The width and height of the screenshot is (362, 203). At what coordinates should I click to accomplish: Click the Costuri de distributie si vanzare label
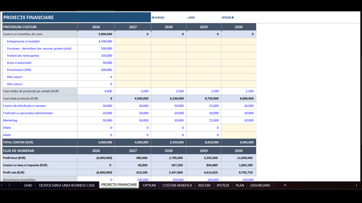[24, 106]
